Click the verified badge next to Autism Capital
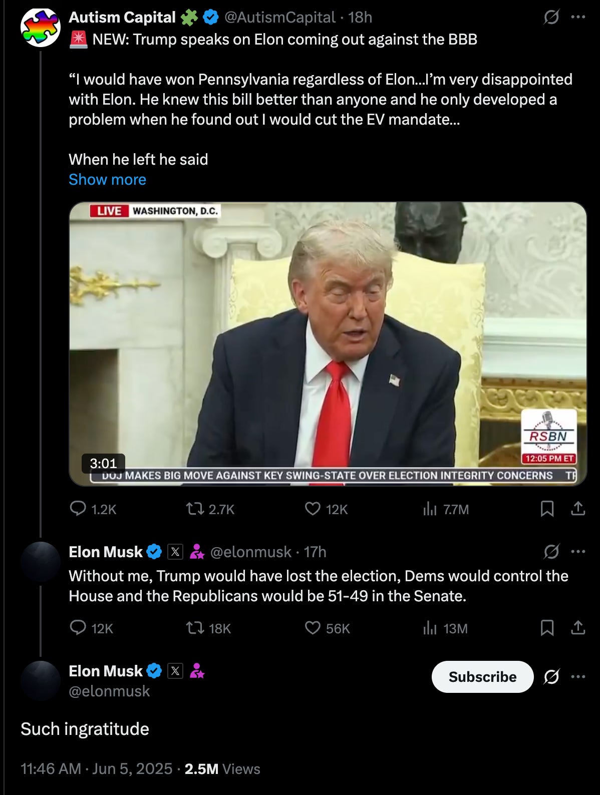 (209, 17)
